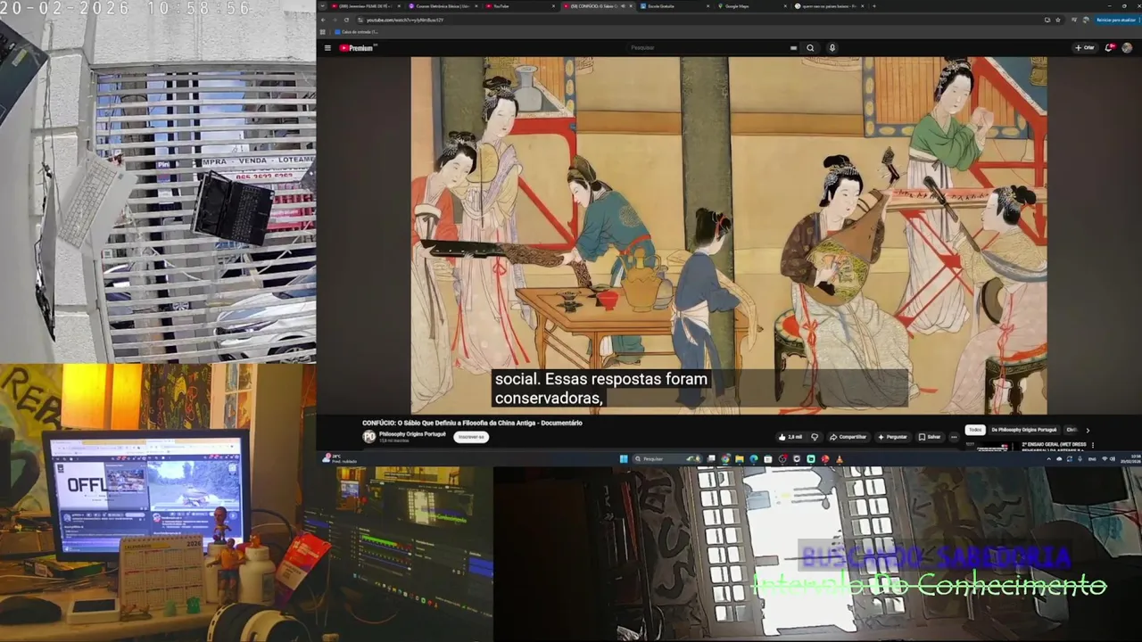Like the video with thumbs-up 2,8 mil

tap(790, 437)
